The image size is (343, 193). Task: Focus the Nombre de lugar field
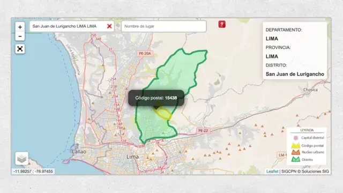164,26
